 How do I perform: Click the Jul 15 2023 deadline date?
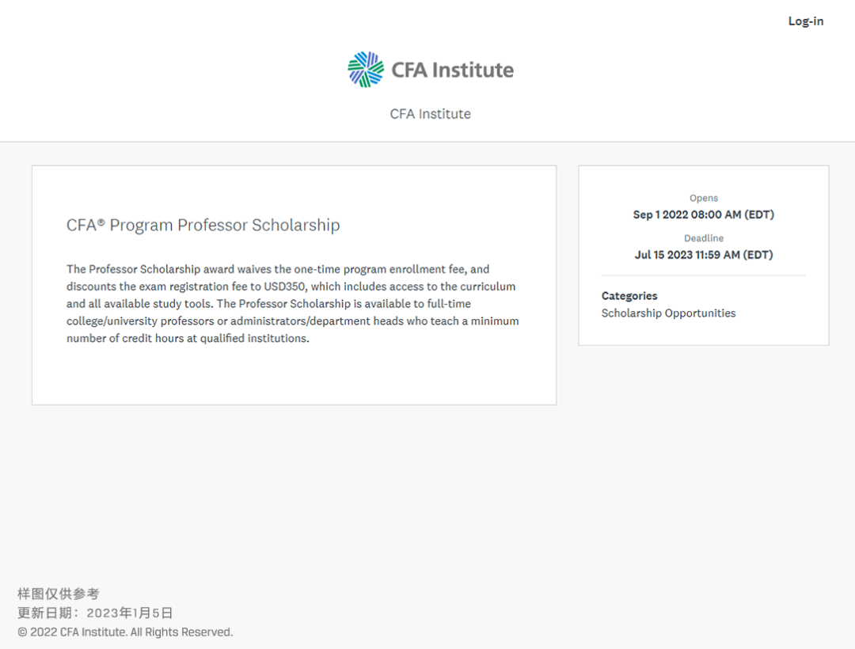coord(704,255)
